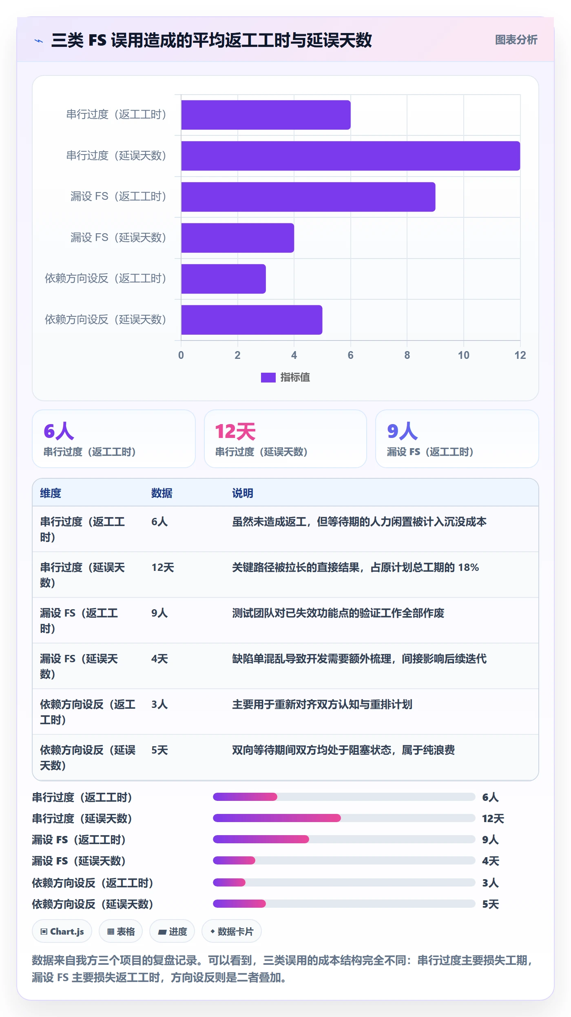Click the 进度 tag chip

172,932
